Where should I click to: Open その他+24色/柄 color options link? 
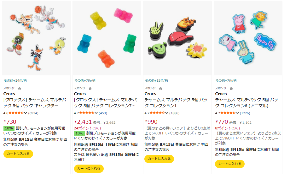(x=15, y=80)
